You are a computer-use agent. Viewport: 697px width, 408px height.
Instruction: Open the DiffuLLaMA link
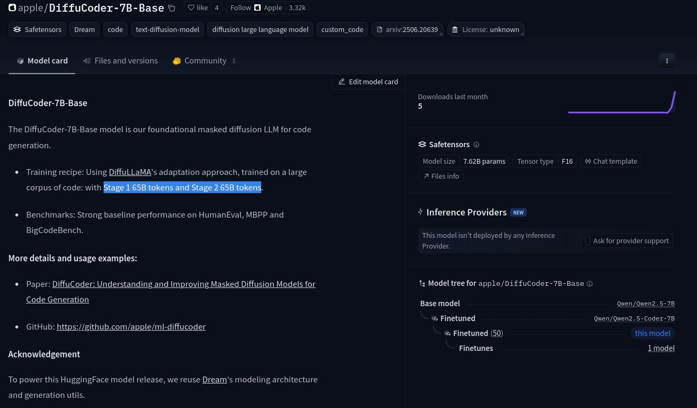point(130,172)
